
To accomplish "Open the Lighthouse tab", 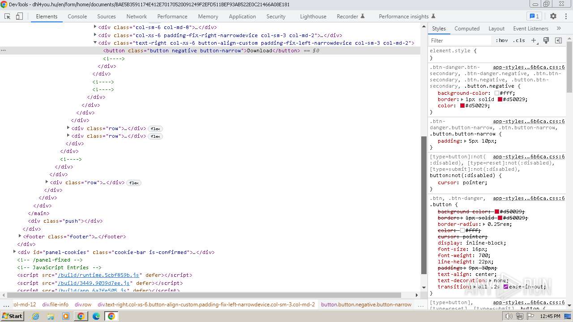I will tap(313, 16).
